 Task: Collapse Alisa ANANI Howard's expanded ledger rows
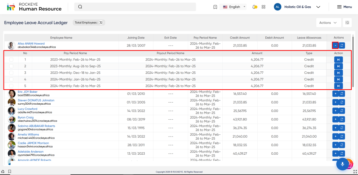(335, 45)
